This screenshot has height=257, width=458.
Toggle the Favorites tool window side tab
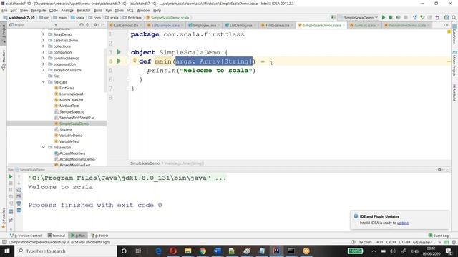(3, 218)
